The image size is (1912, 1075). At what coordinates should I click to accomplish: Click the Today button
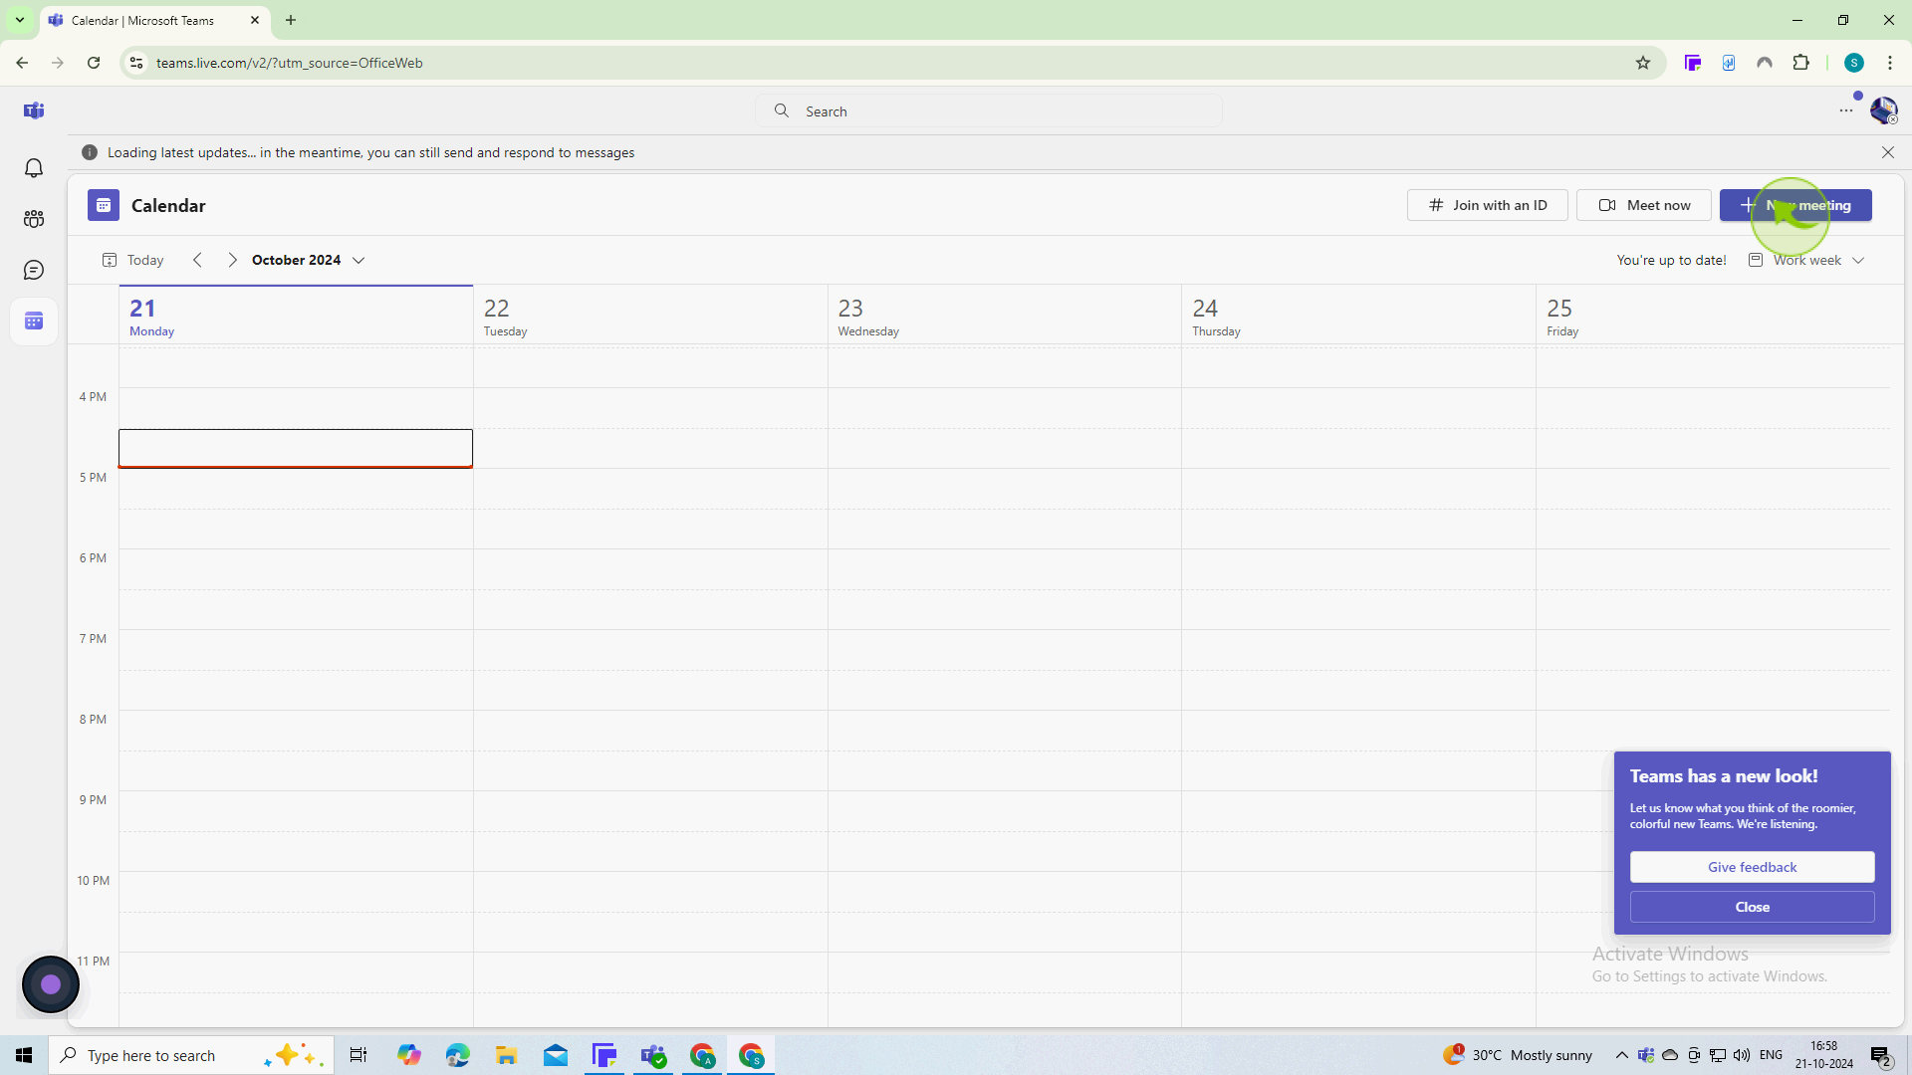pos(144,259)
